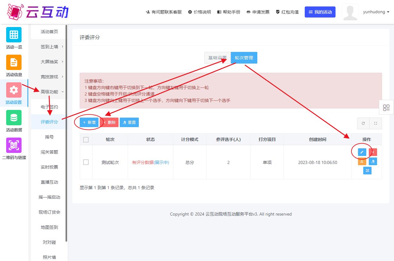This screenshot has width=394, height=261.
Task: Open floating QR code widget at right edge
Action: (386, 107)
